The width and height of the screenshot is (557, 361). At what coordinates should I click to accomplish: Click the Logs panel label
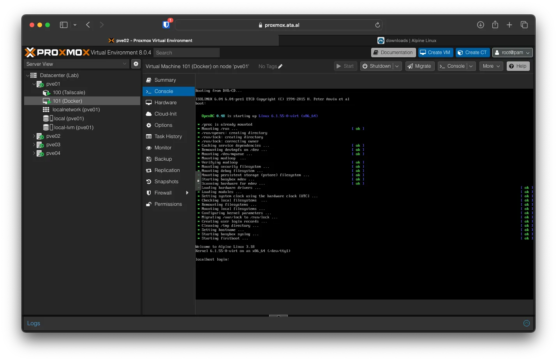tap(33, 323)
